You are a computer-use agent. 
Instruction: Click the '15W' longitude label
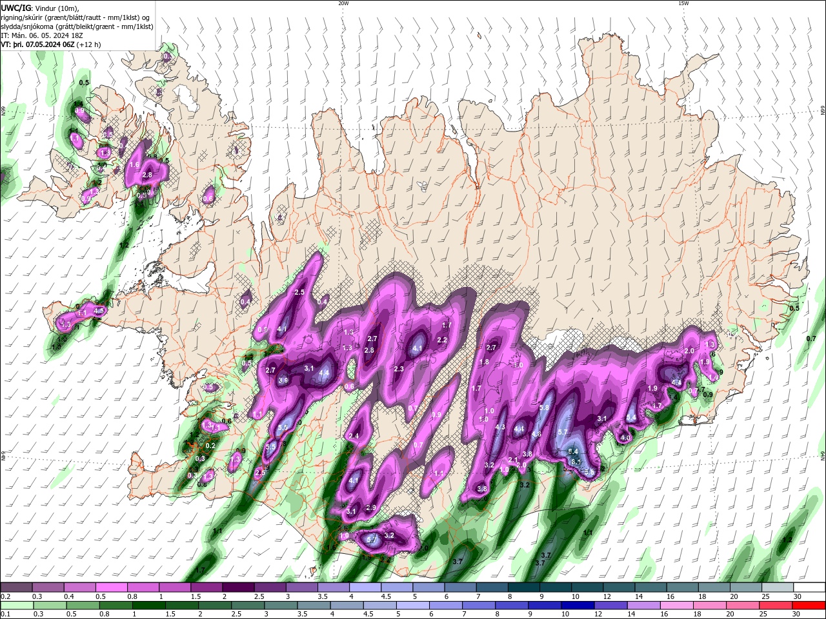point(683,3)
